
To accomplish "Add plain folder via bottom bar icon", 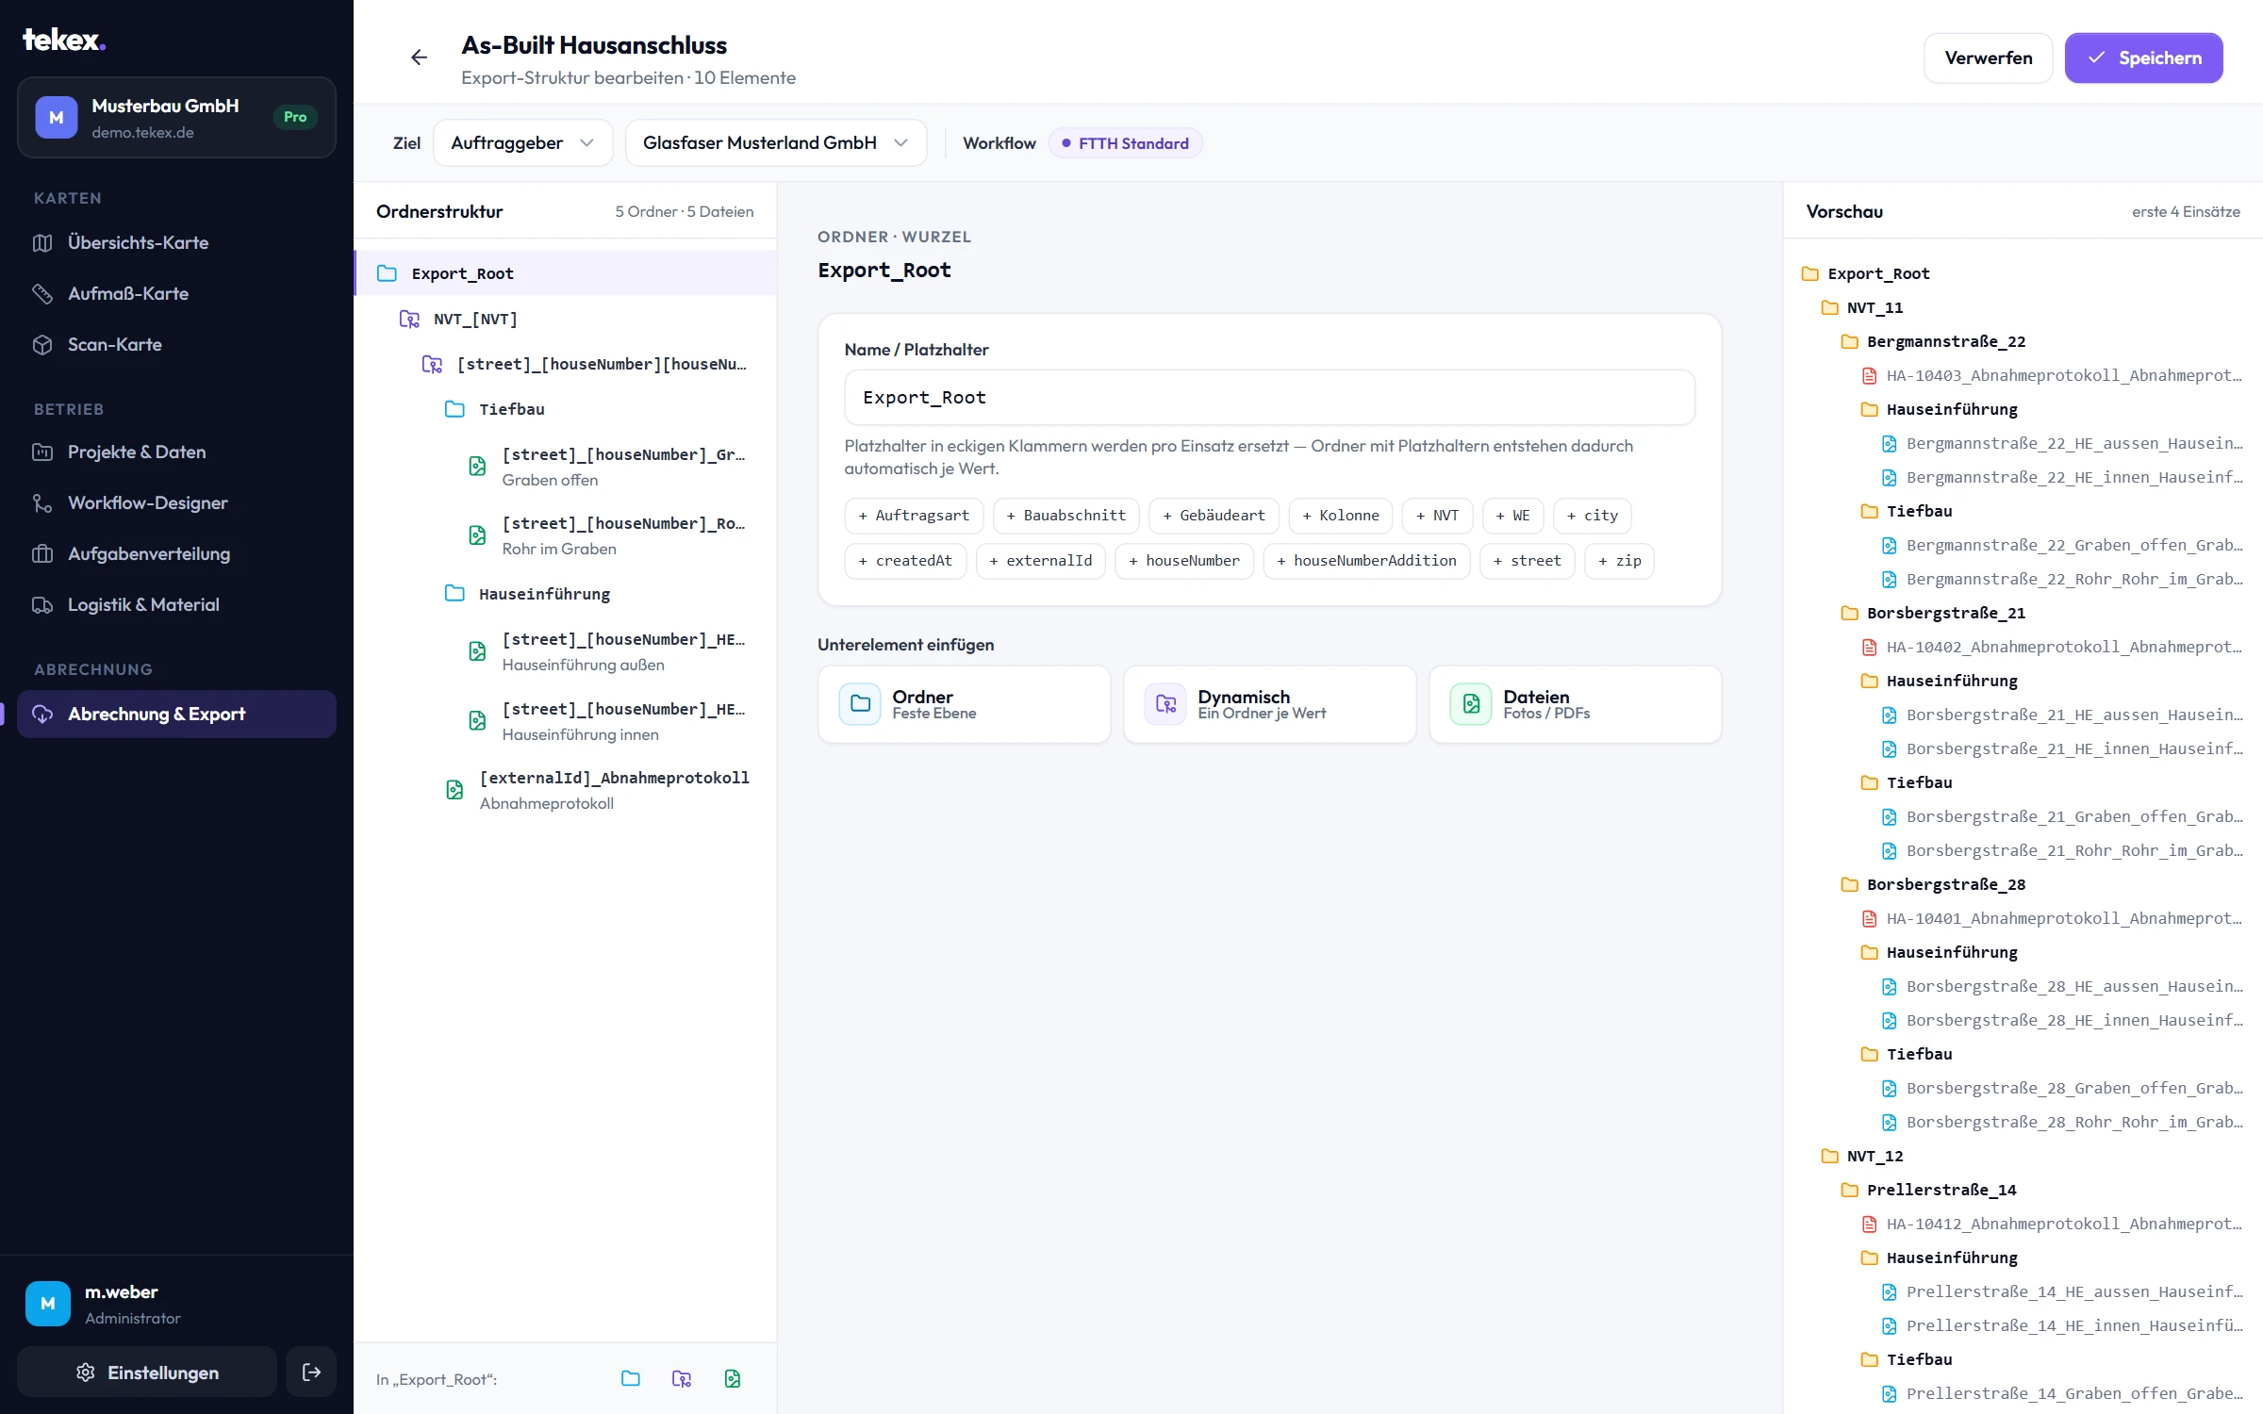I will click(x=631, y=1379).
